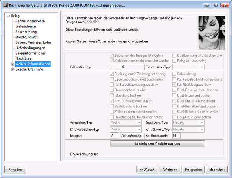Select Geschäftsfall-Info tree item
The image size is (232, 178).
pyautogui.click(x=29, y=69)
